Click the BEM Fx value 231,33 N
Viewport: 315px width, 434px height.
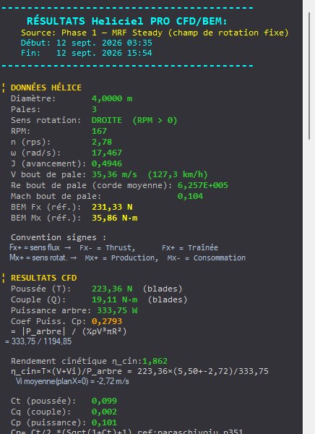coord(112,207)
